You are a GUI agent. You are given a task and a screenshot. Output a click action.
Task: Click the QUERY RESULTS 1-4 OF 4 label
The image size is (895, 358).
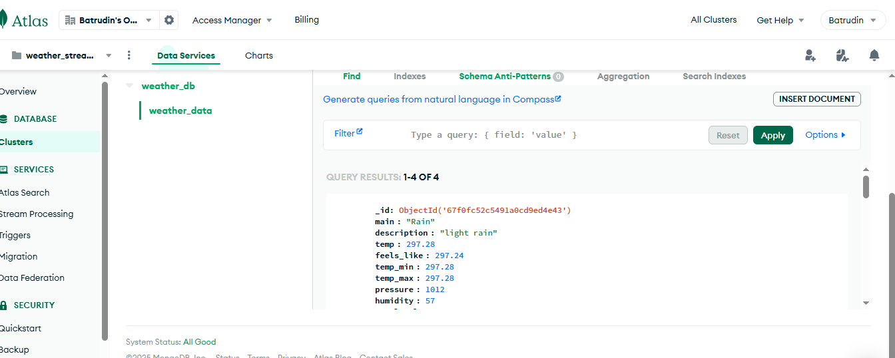[x=382, y=178]
